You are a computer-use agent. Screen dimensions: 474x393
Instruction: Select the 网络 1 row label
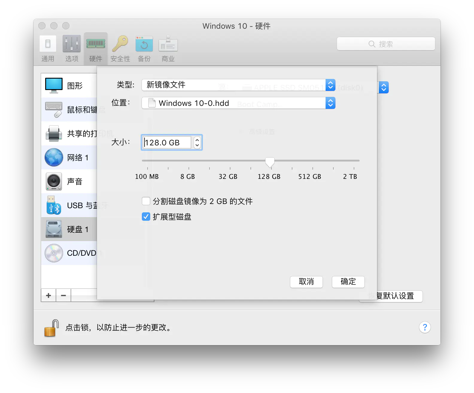[78, 158]
